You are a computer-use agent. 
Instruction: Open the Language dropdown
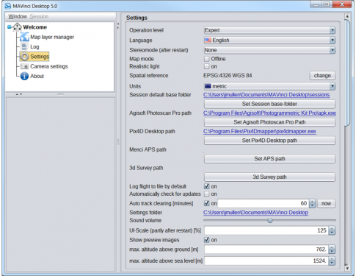[x=269, y=40]
